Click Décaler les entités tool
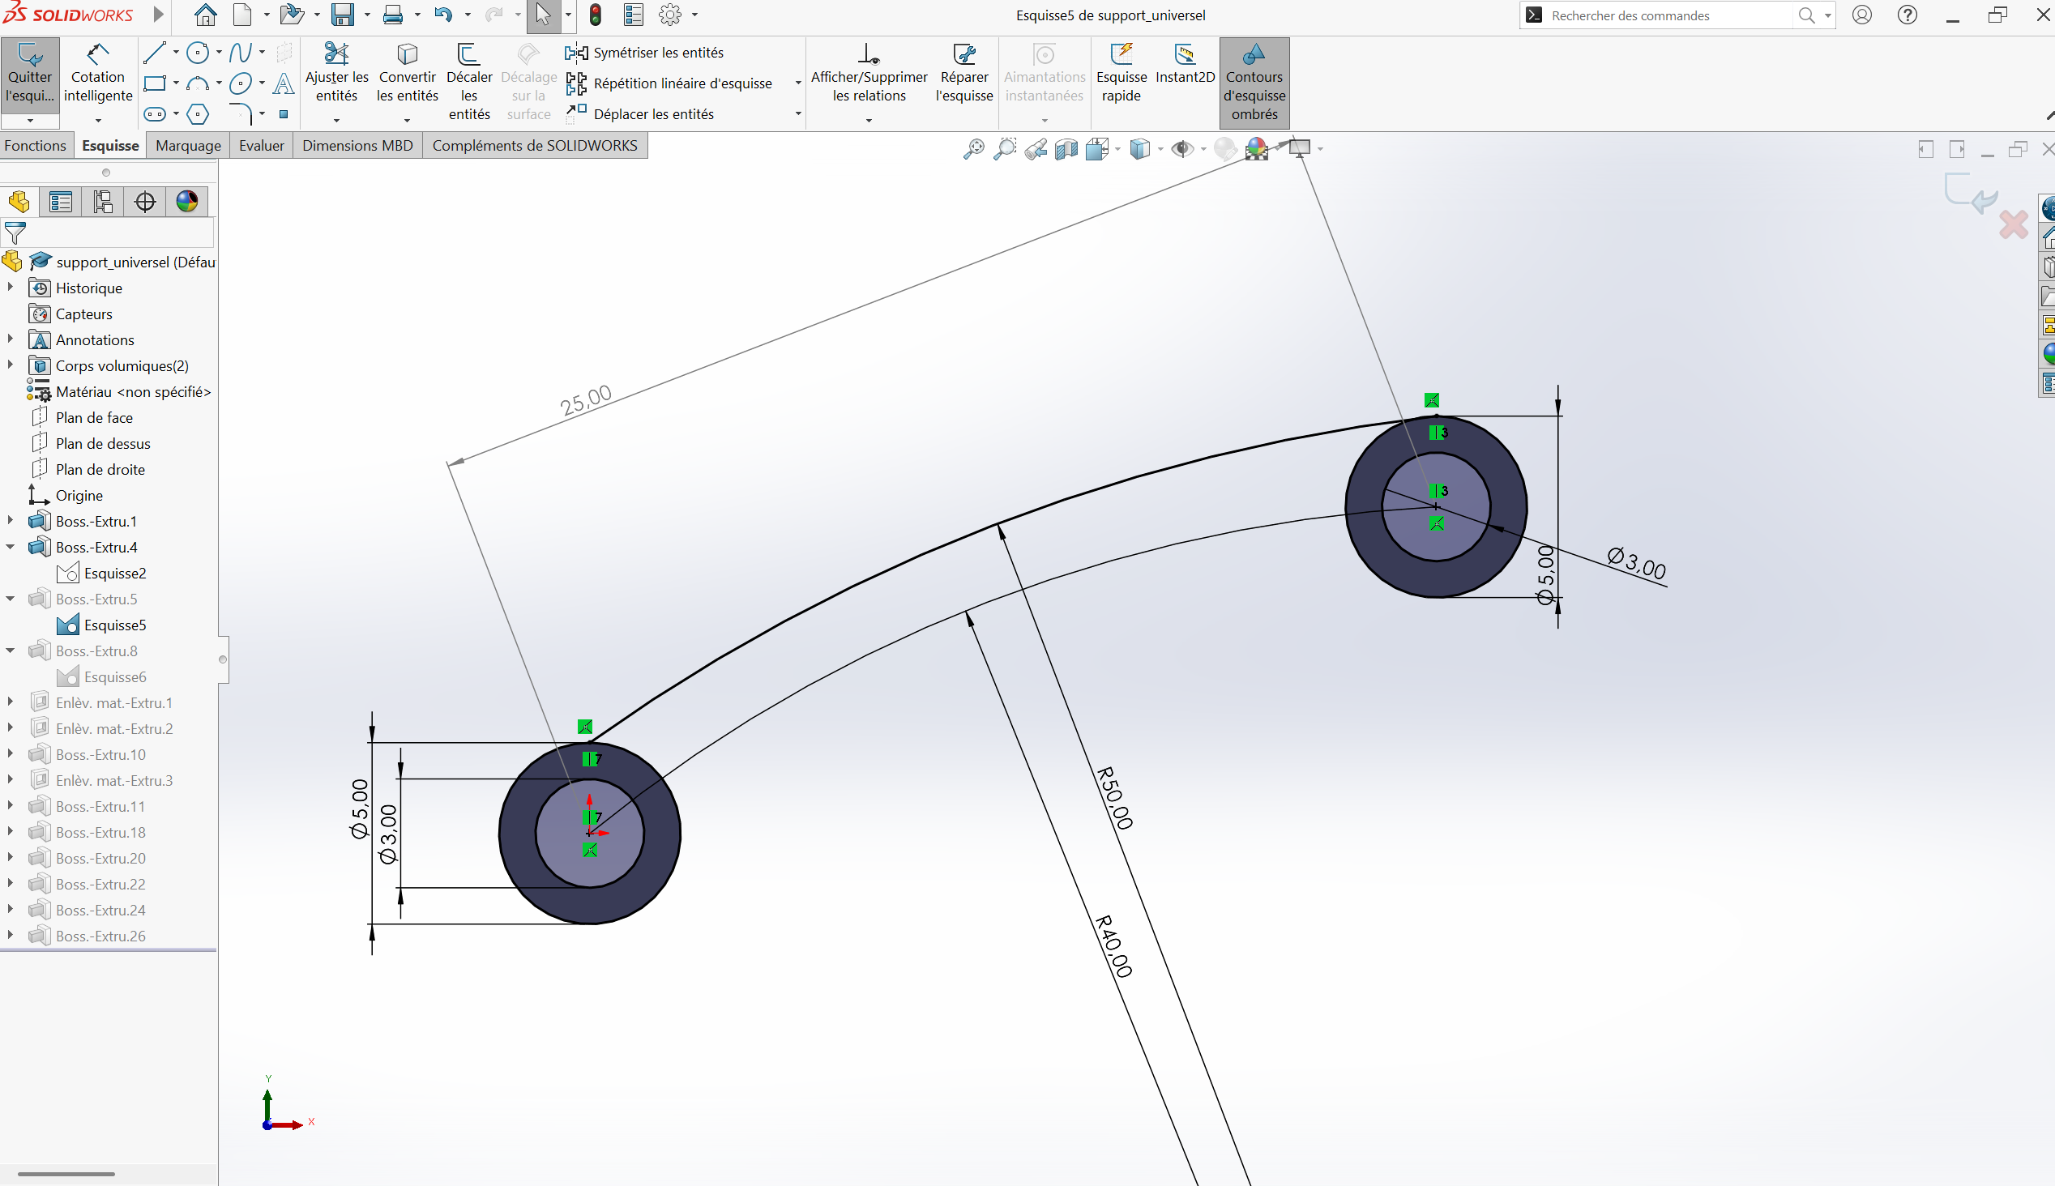Screen dimensions: 2055x1186 469,82
